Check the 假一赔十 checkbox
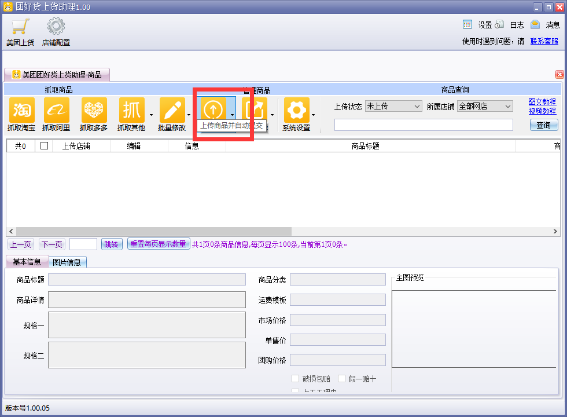 point(342,379)
